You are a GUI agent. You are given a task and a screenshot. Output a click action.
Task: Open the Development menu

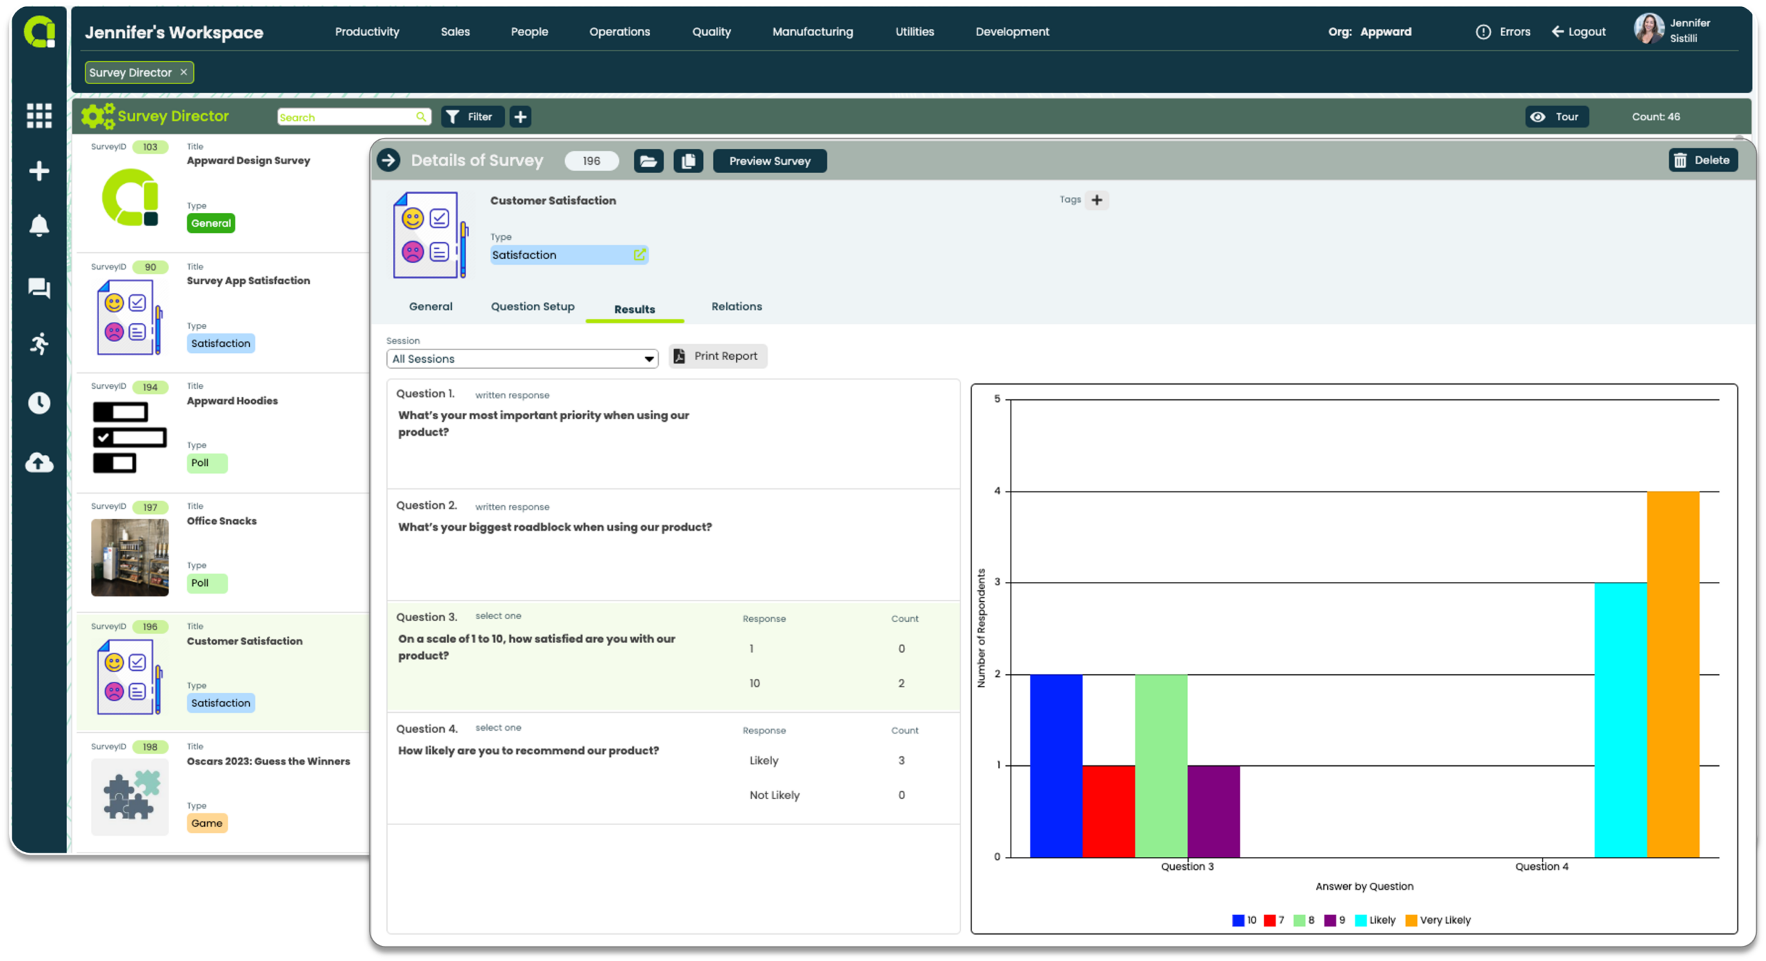[x=1012, y=32]
